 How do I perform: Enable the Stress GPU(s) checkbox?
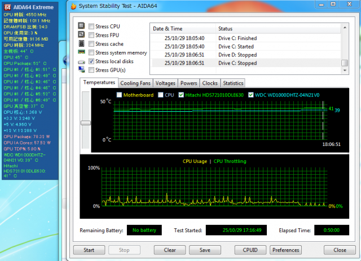91,70
